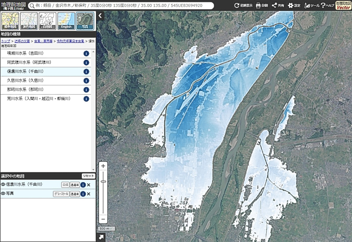The width and height of the screenshot is (352, 242).
Task: Toggle グレースケール on the 写真 layer
Action: 61,194
